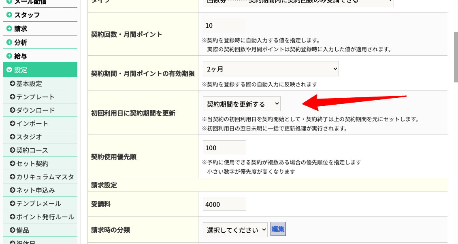Collapse the 設定 section chevron icon
Screen dimensions: 458x244
coord(9,70)
